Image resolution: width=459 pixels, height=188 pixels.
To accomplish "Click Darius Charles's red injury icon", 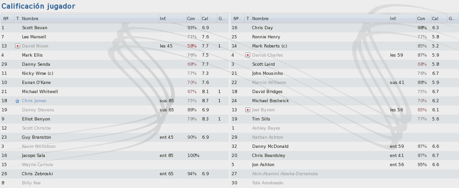I will pos(248,55).
